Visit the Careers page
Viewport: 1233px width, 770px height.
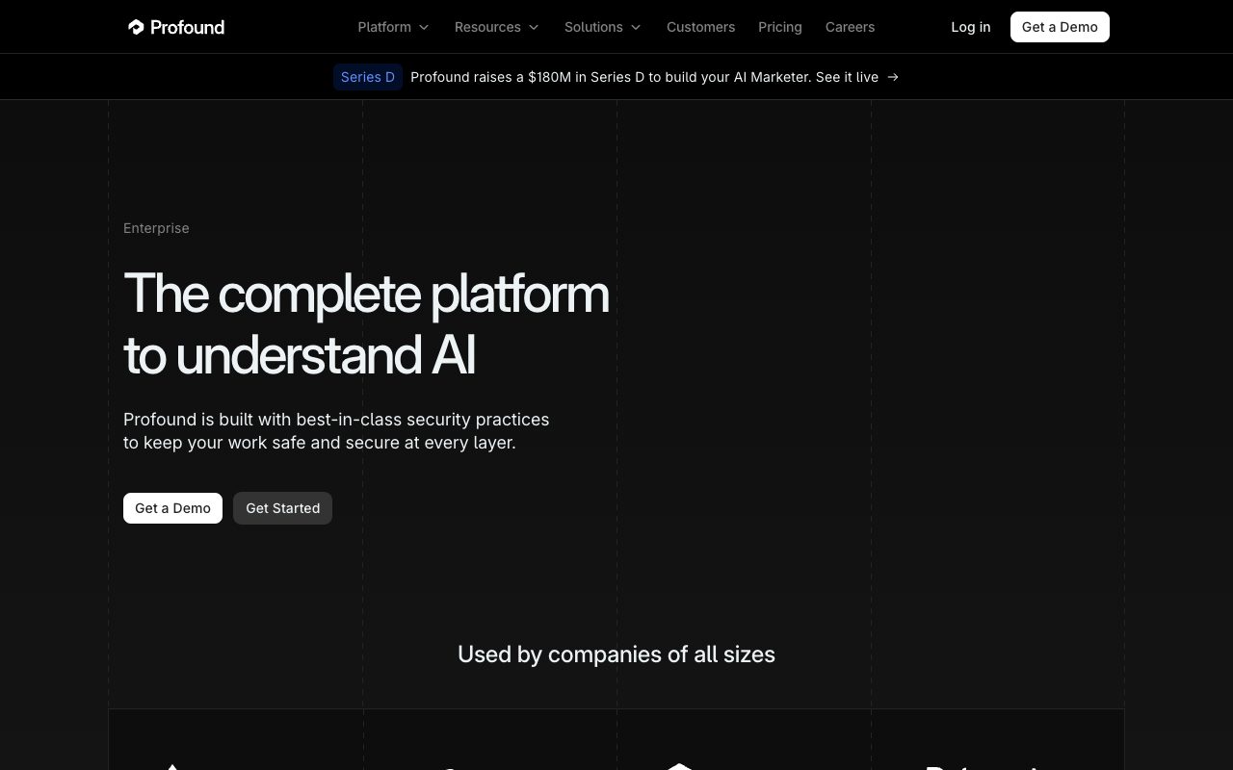click(x=850, y=27)
